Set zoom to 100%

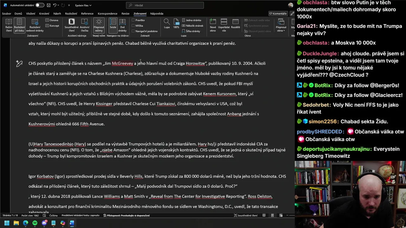pyautogui.click(x=176, y=24)
